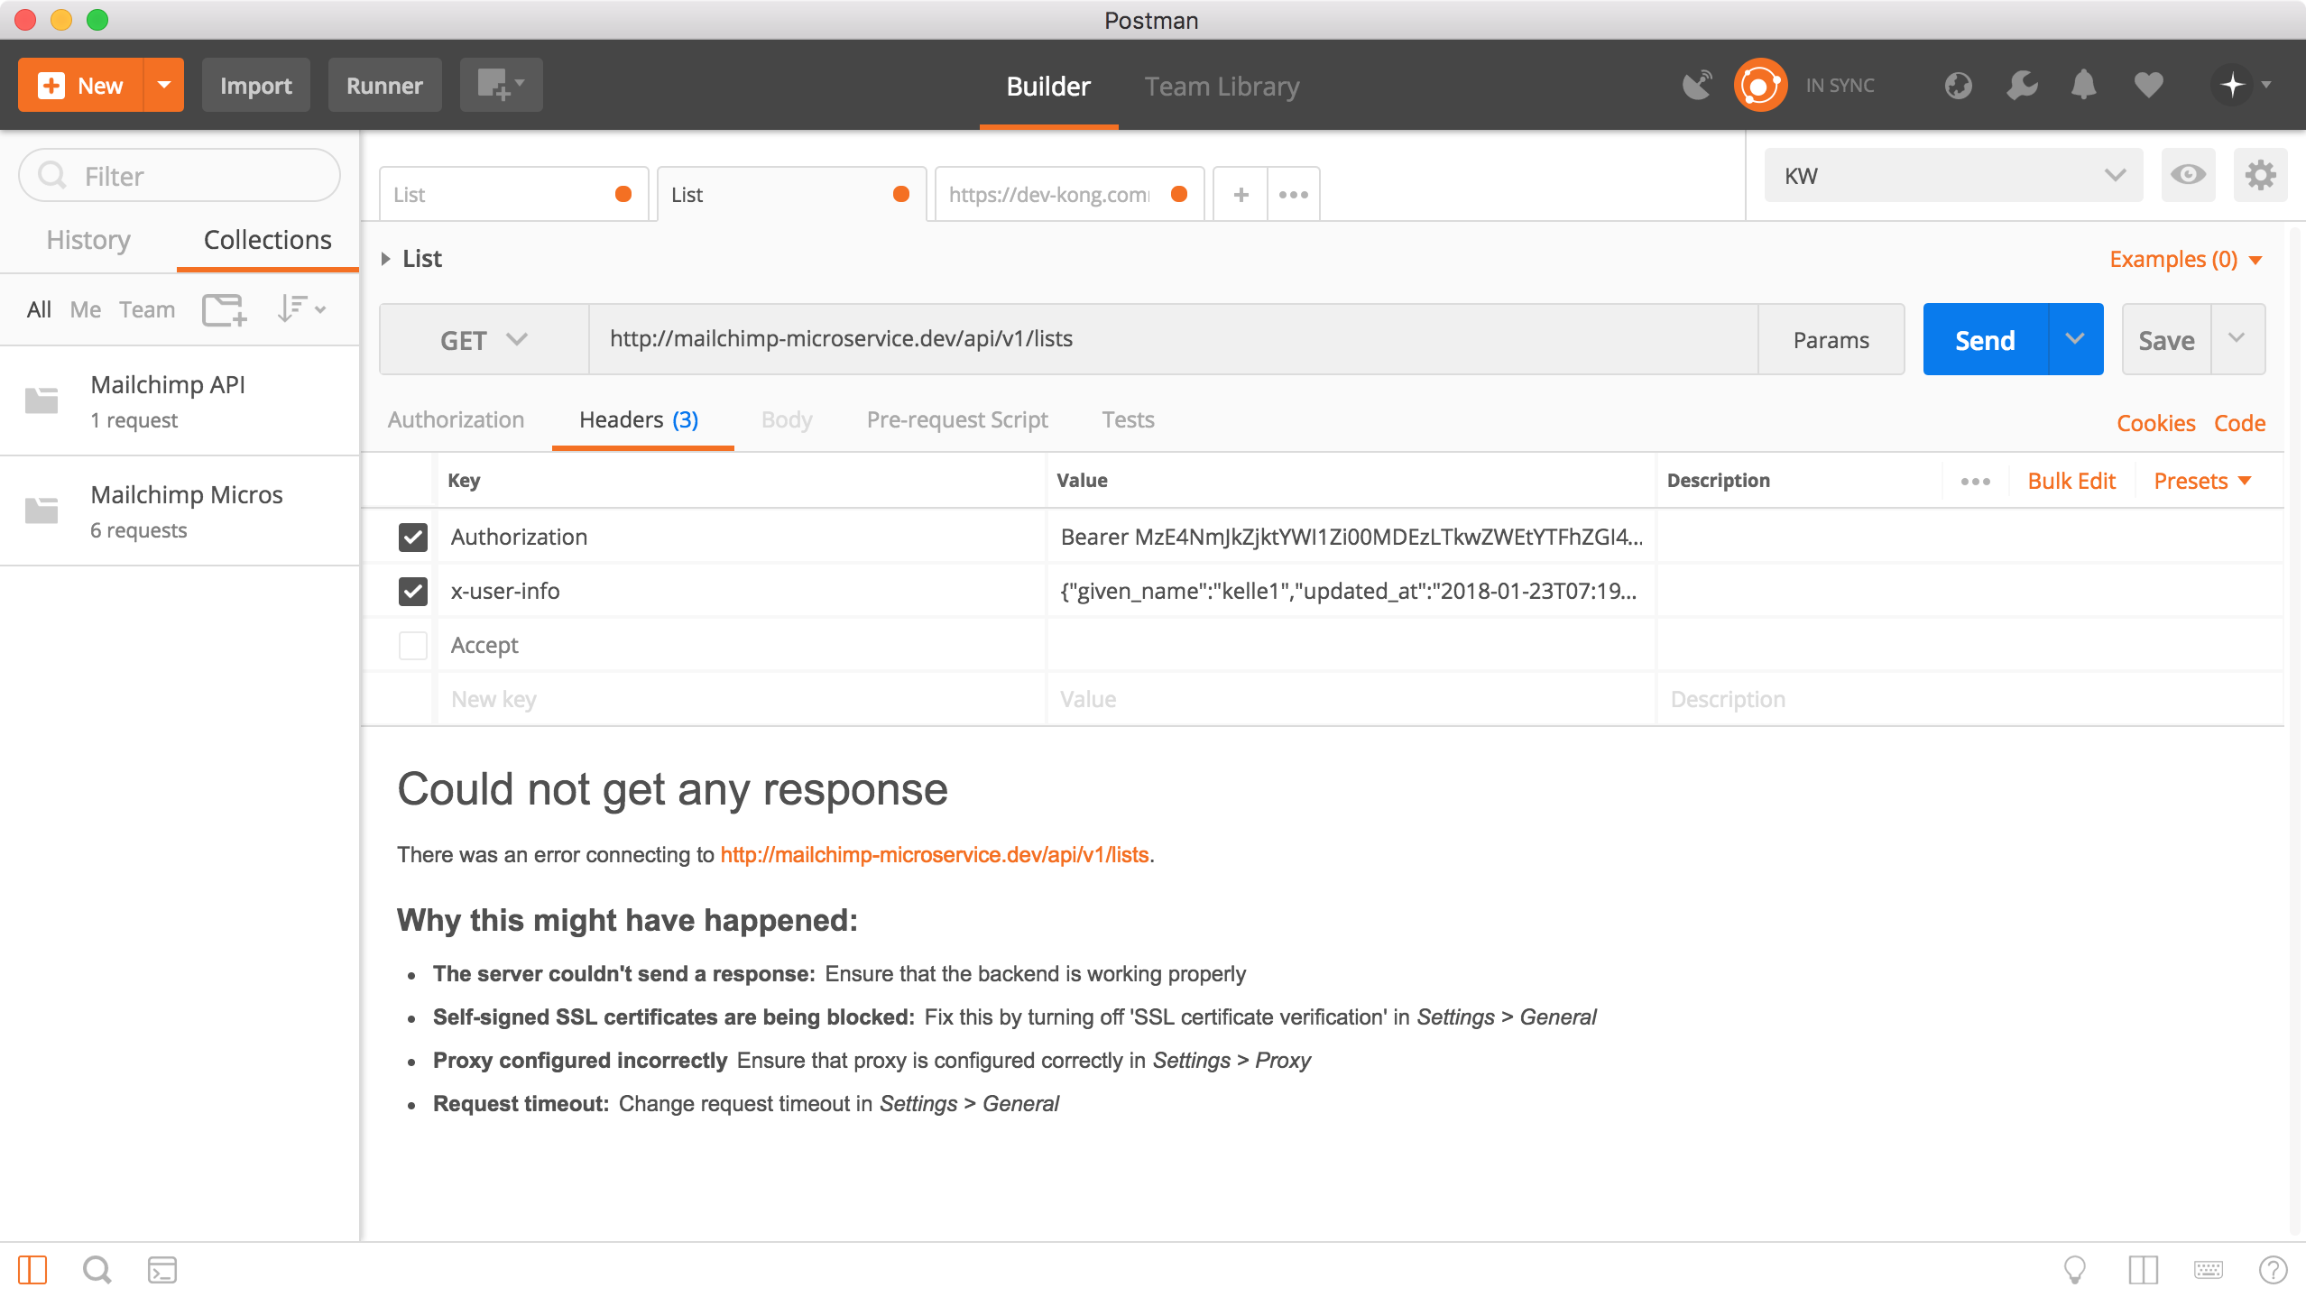
Task: Disable the x-user-info header
Action: click(x=412, y=592)
